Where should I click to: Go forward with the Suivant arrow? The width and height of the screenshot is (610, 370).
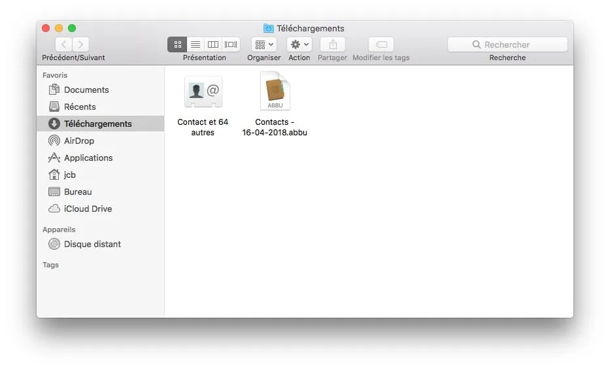(80, 44)
